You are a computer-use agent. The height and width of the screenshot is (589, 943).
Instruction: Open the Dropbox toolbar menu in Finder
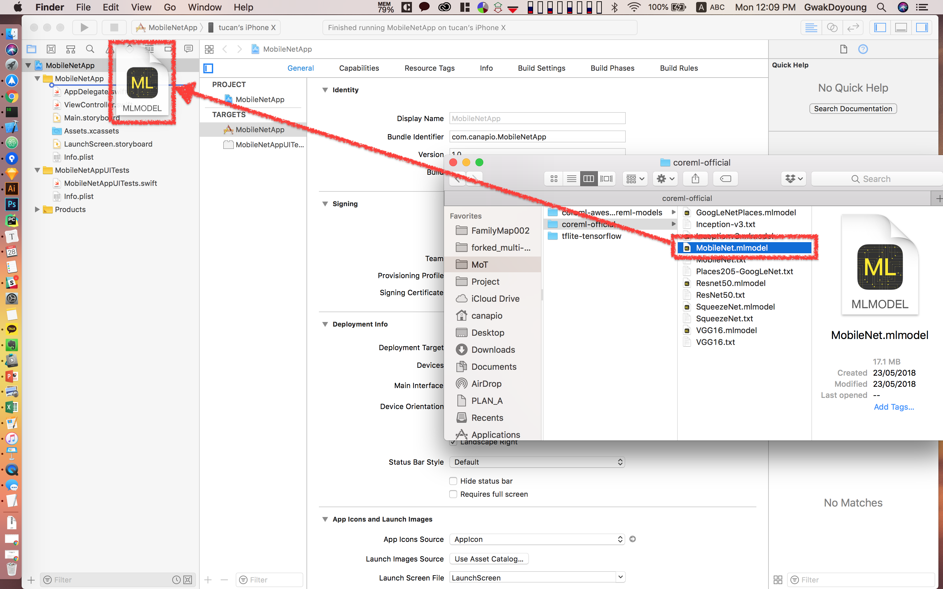[x=794, y=179]
